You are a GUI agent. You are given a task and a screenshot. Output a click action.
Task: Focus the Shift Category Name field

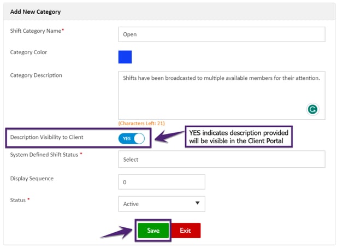tap(221, 34)
